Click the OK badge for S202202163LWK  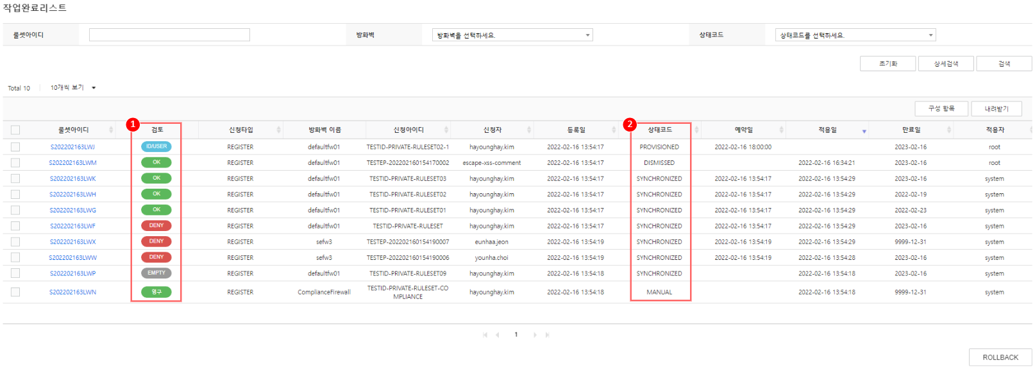(x=156, y=178)
